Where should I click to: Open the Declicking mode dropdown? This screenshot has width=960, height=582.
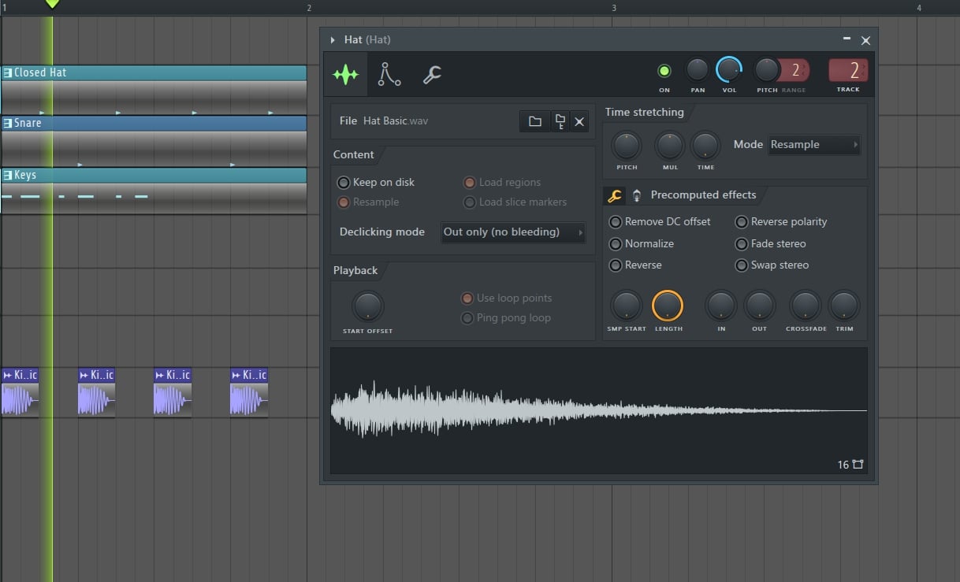(512, 232)
